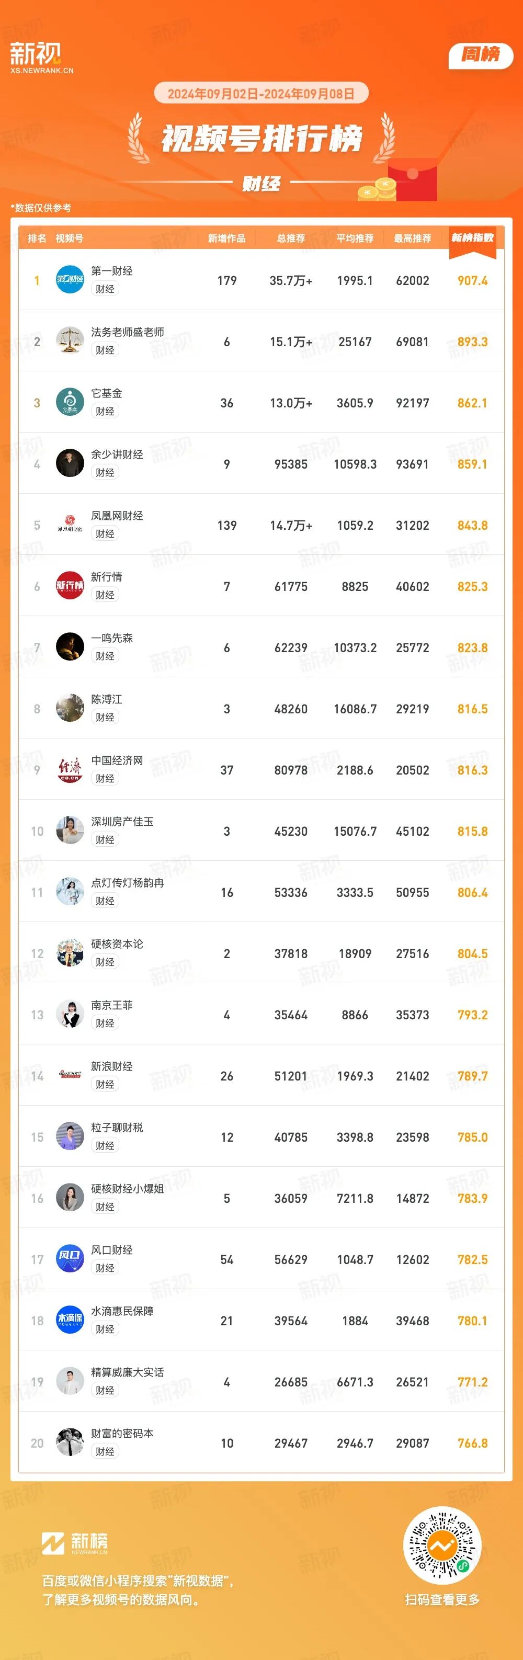Click the 新榜 logo in footer

tap(75, 1543)
